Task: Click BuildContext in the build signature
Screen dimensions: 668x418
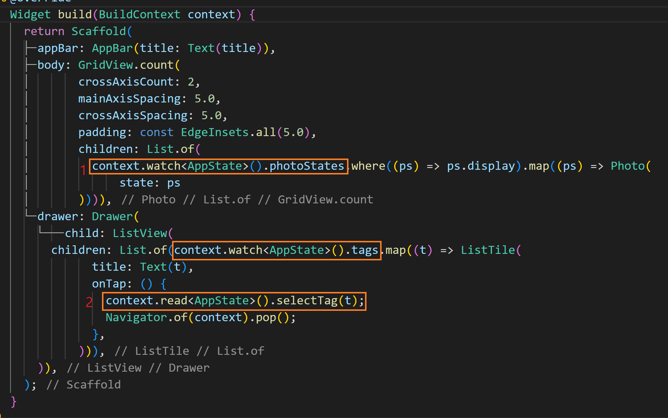Action: [x=139, y=14]
